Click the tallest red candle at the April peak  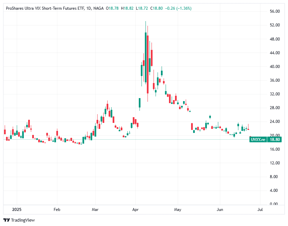pos(148,60)
